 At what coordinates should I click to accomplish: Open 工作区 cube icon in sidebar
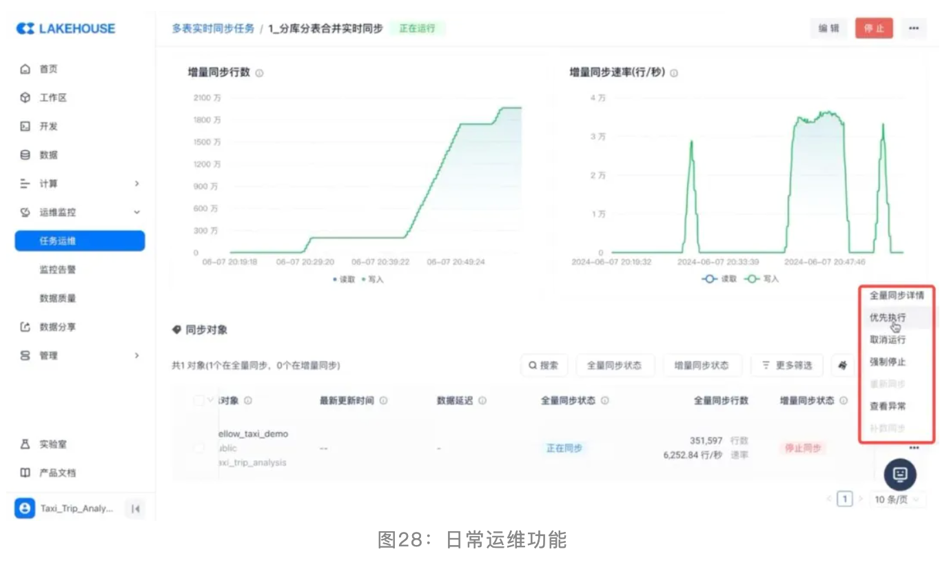point(25,98)
